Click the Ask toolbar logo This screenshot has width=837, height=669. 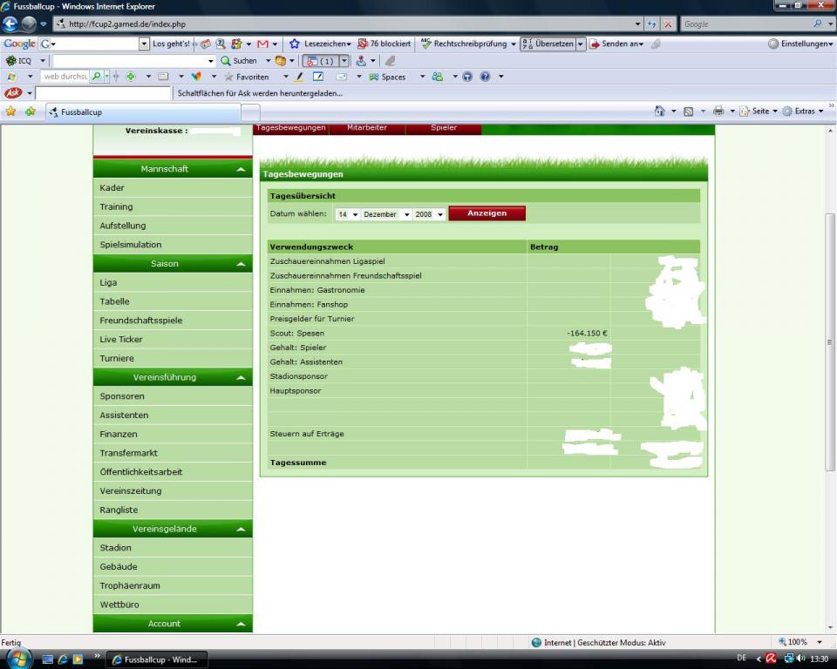click(13, 93)
